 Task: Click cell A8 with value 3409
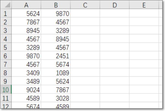point(27,73)
